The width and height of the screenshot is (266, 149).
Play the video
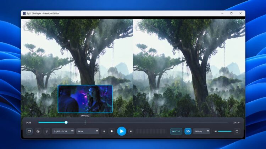(x=122, y=131)
